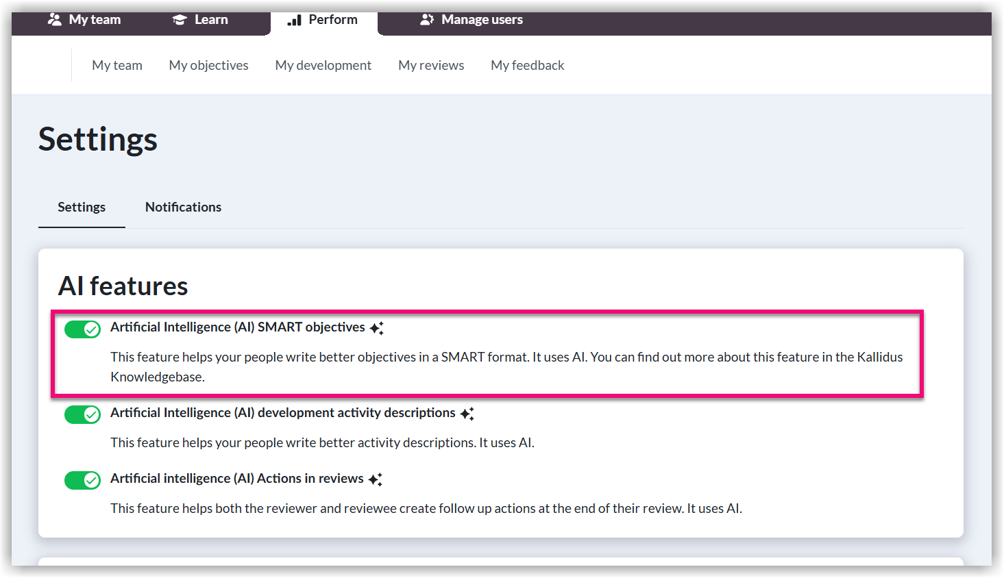Click sparkle icon beside Actions in reviews
This screenshot has height=578, width=1004.
pyautogui.click(x=375, y=479)
